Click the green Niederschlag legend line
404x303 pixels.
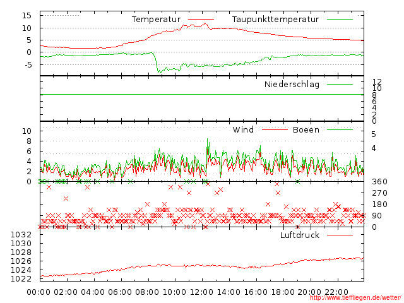tap(340, 84)
